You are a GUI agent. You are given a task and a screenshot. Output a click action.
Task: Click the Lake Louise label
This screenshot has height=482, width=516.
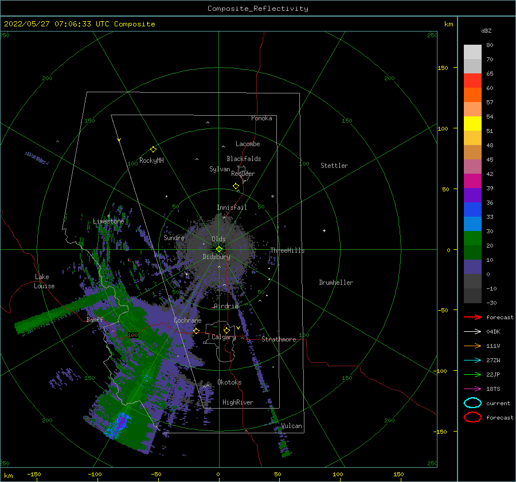click(44, 281)
